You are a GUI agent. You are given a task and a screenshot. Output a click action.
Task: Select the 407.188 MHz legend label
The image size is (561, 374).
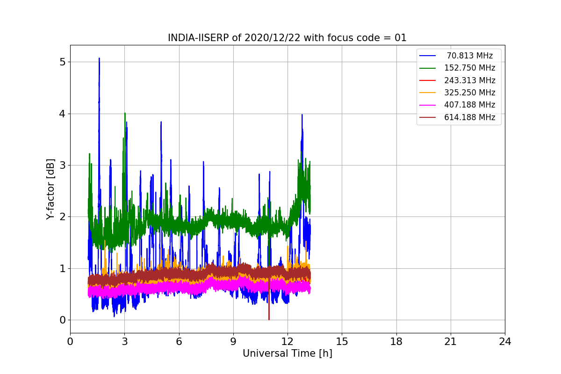[x=469, y=105]
